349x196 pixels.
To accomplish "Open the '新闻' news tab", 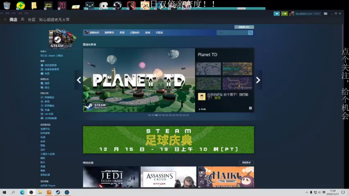I will coord(147,33).
